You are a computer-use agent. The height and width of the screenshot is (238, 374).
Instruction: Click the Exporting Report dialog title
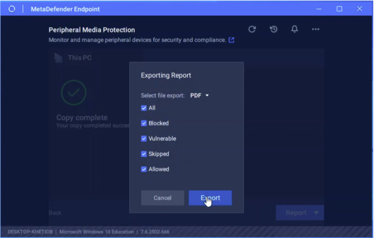click(x=166, y=75)
